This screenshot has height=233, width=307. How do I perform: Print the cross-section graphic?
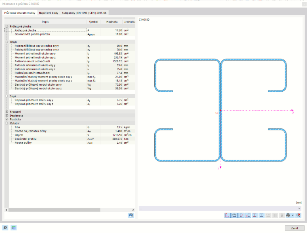point(288,215)
